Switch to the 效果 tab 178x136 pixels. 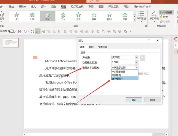[82, 47]
